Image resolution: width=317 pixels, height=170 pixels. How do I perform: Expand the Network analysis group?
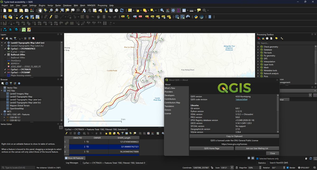click(258, 74)
